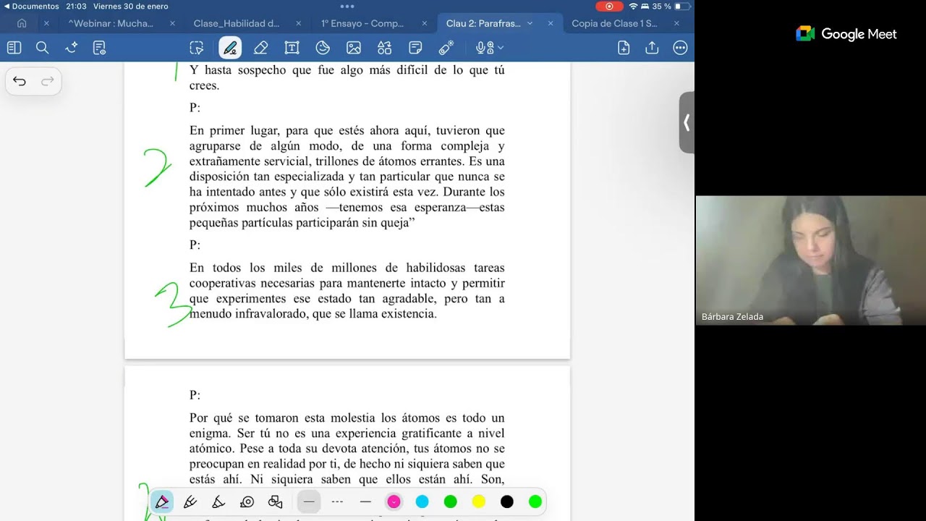Viewport: 926px width, 521px height.
Task: Open the share export menu
Action: coord(652,48)
